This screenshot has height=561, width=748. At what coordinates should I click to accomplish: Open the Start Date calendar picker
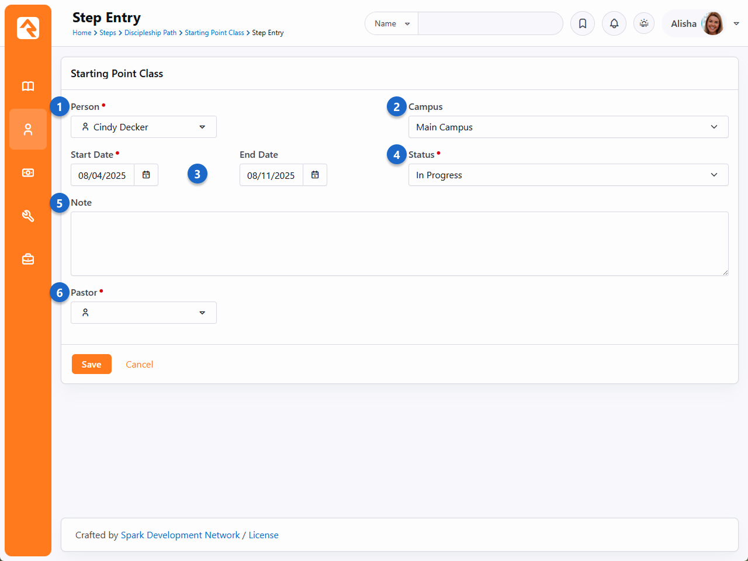click(x=146, y=175)
